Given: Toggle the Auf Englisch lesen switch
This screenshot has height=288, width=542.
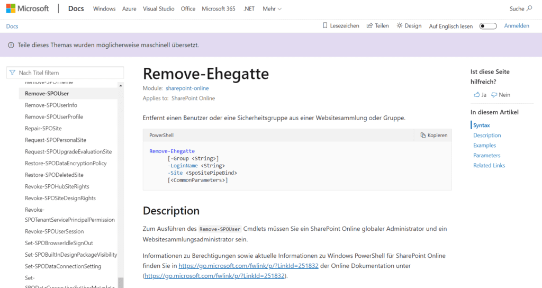Looking at the screenshot, I should (487, 26).
